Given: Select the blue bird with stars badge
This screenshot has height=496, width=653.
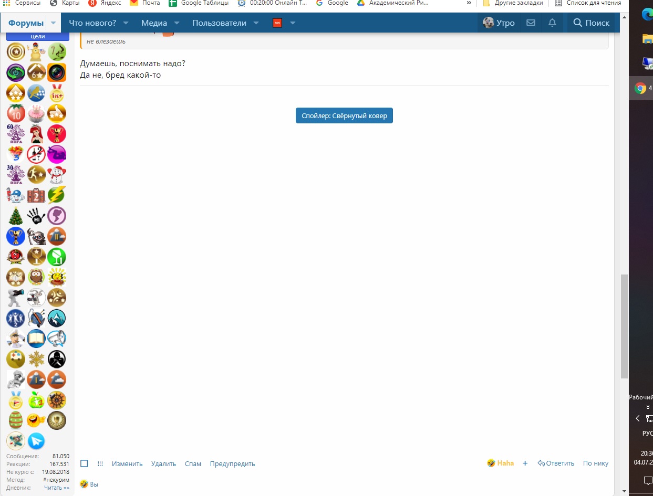Looking at the screenshot, I should click(36, 93).
